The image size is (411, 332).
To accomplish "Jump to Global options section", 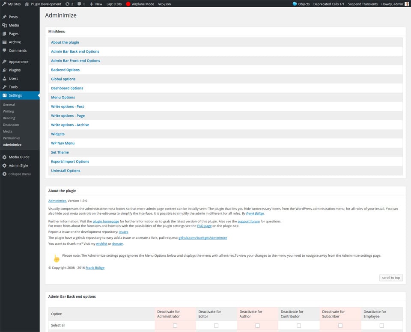I will click(63, 79).
